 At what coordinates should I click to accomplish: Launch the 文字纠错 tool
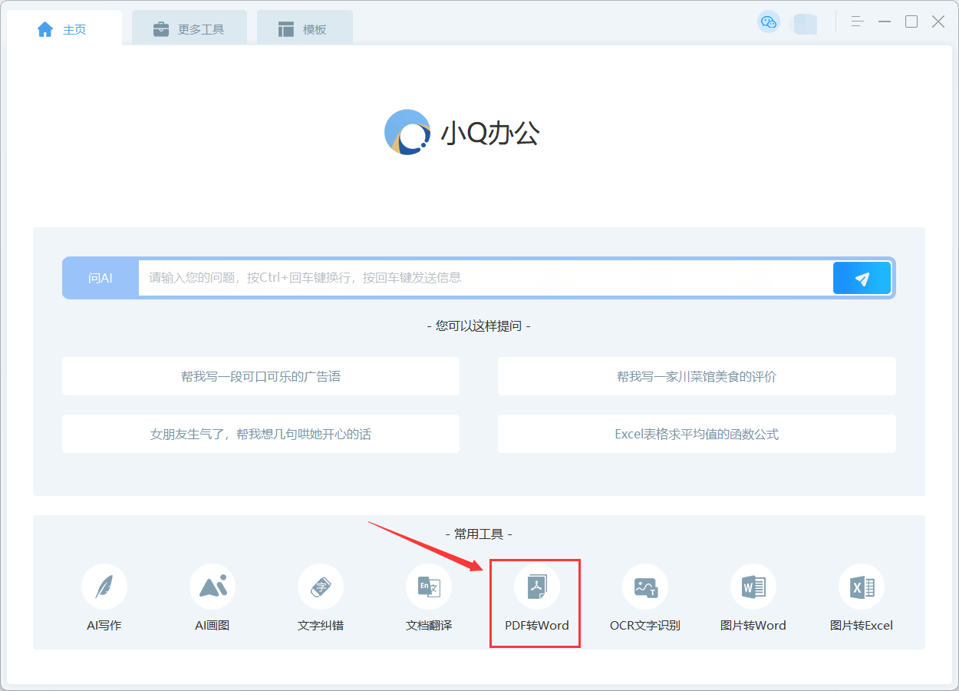(321, 599)
